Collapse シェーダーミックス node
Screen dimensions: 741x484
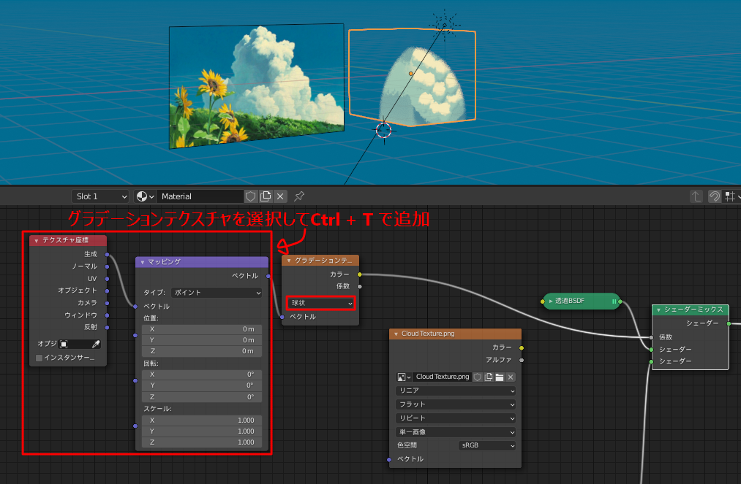pyautogui.click(x=658, y=310)
